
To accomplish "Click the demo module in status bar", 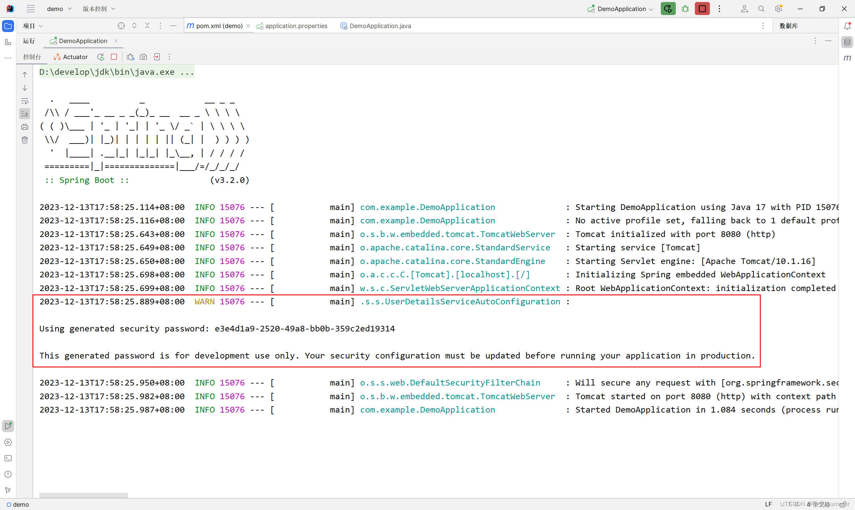I will coord(18,505).
